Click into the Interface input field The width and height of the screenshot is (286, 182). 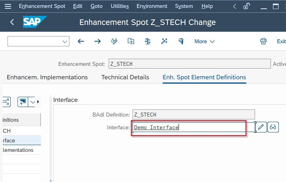[x=194, y=127]
